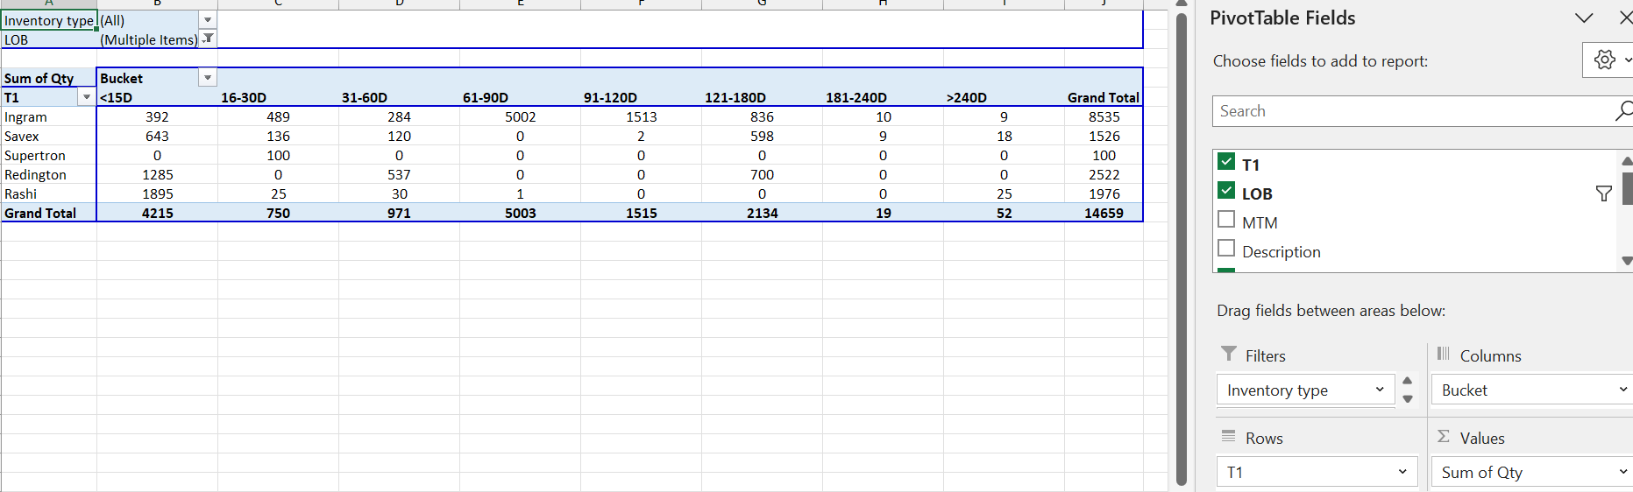Open the LOB (Multiple Items) filter button
This screenshot has width=1633, height=492.
208,39
